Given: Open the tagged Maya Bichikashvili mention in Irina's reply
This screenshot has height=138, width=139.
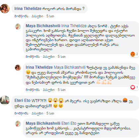Looking at the screenshot, I should [x=70, y=67].
